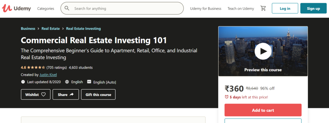Click the struck-through ₹8,640 price

click(252, 89)
